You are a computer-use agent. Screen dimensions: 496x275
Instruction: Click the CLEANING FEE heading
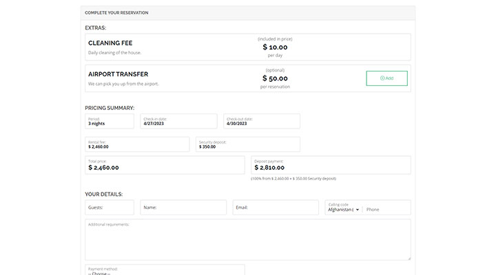pos(110,43)
